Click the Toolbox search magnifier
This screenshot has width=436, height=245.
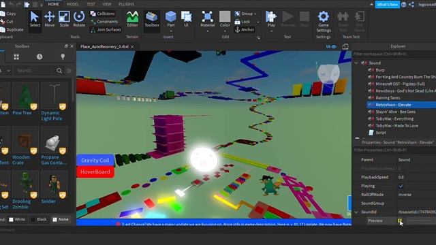point(59,71)
